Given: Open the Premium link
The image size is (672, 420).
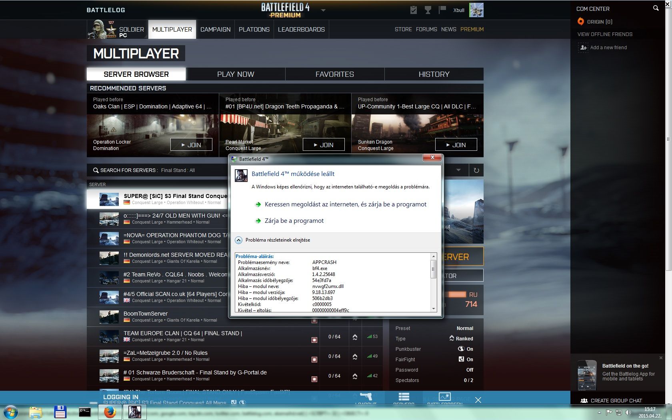Looking at the screenshot, I should pyautogui.click(x=472, y=29).
